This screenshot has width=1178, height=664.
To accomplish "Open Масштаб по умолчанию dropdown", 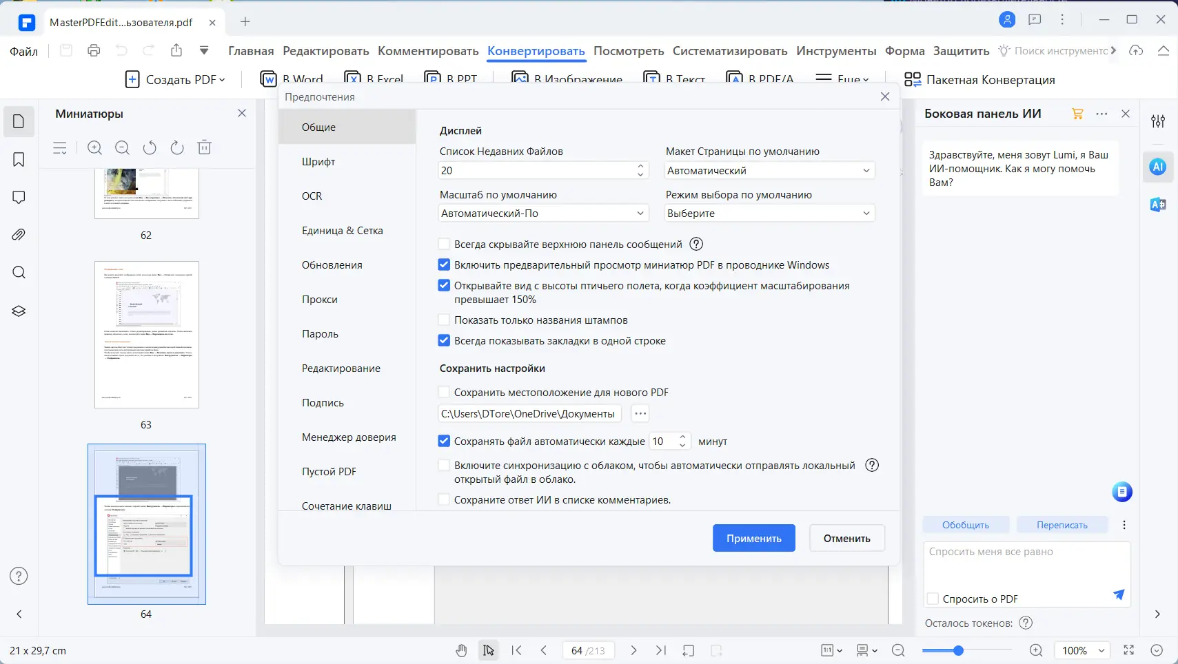I will [x=544, y=213].
